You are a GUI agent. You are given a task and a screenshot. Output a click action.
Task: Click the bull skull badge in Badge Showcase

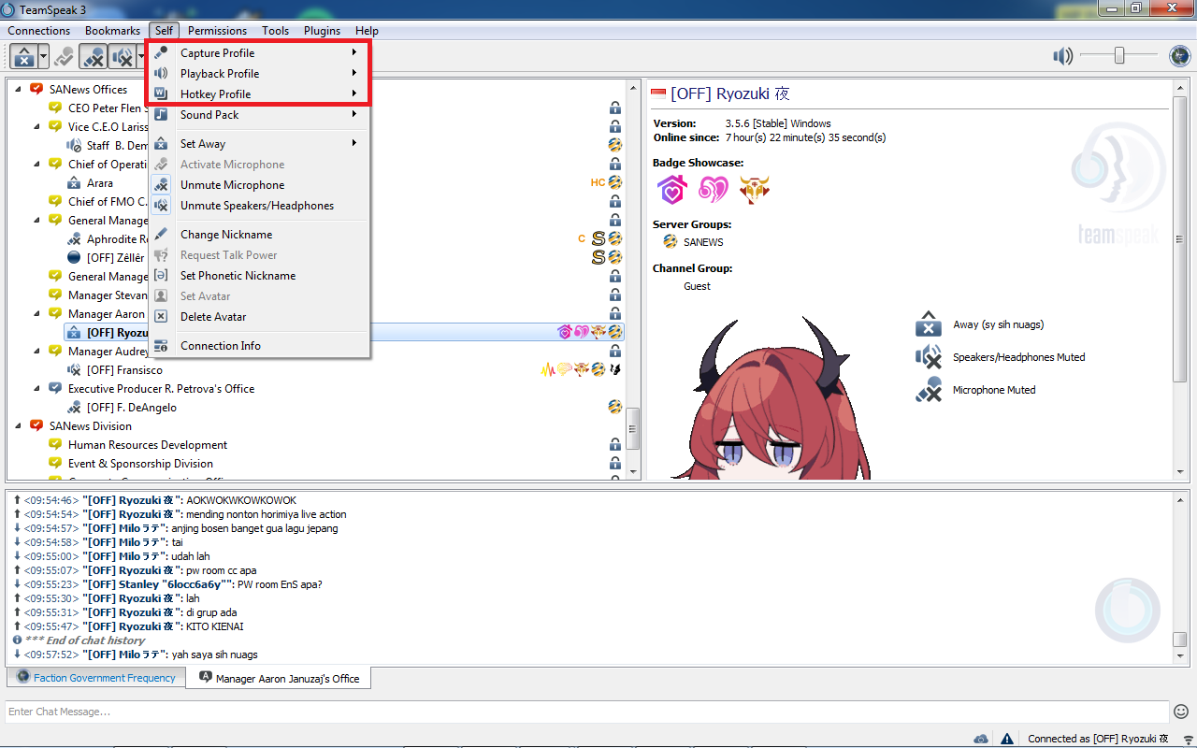[x=755, y=190]
